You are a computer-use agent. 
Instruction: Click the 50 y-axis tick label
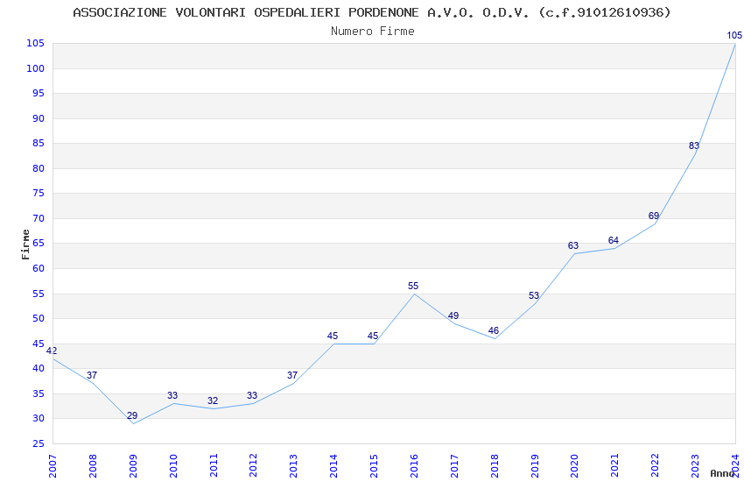pyautogui.click(x=39, y=319)
